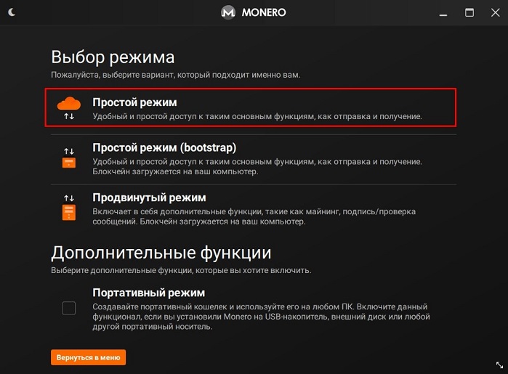The image size is (508, 374).
Task: Click the Портативный режим description text
Action: pyautogui.click(x=261, y=317)
